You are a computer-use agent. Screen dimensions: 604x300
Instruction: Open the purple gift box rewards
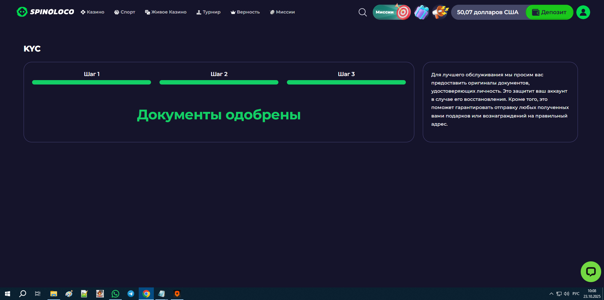422,12
